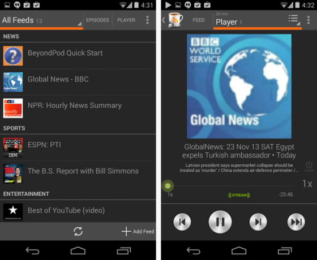Open the playlist dropdown icon
Image resolution: width=317 pixels, height=260 pixels.
click(x=294, y=20)
